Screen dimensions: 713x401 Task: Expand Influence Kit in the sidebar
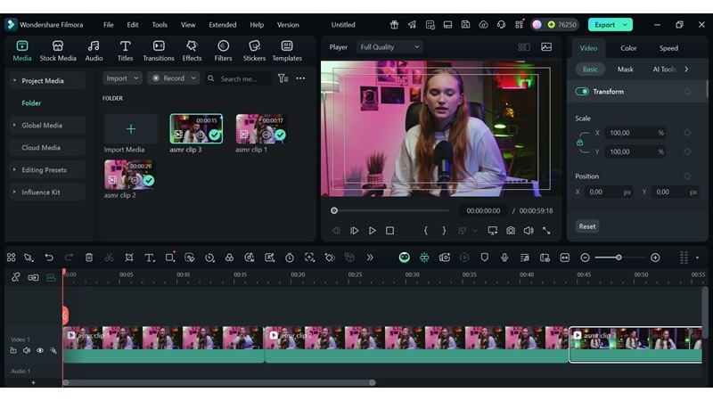(14, 192)
